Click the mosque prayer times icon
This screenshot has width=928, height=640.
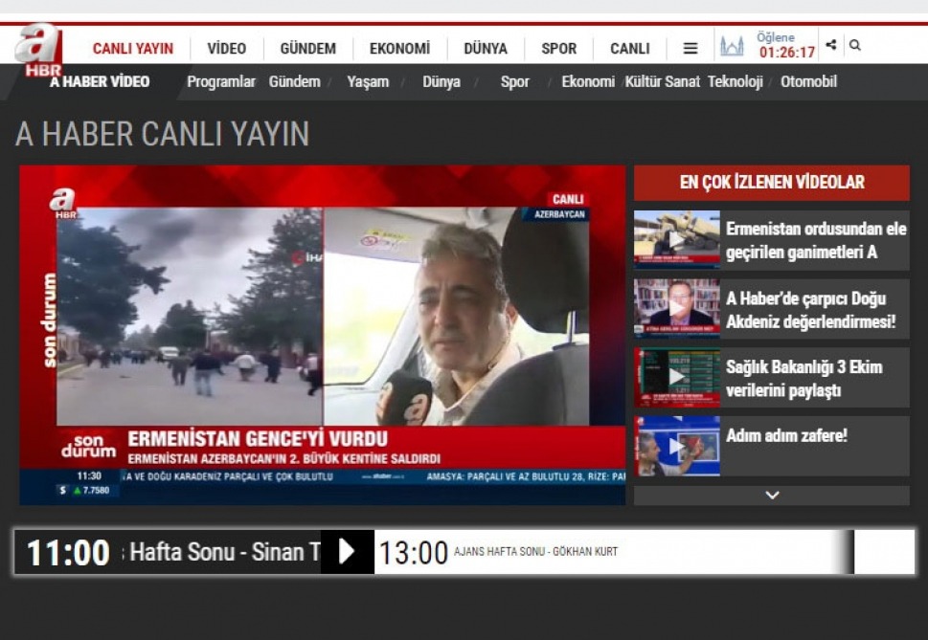coord(732,46)
